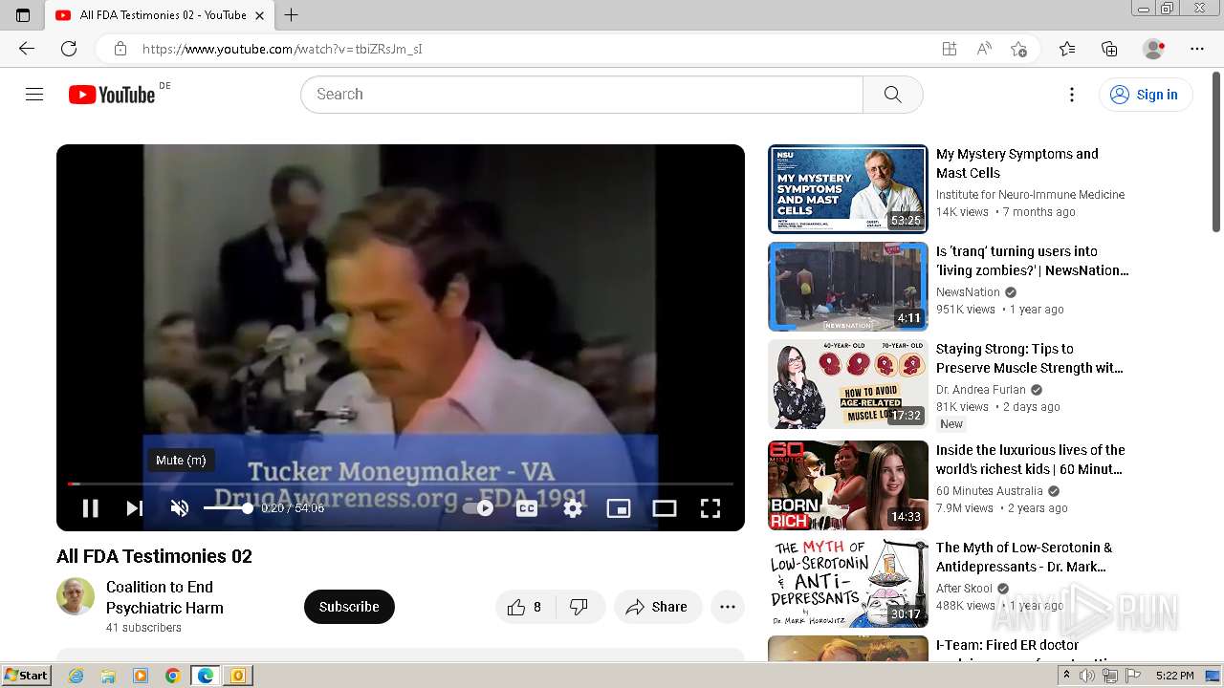Click the 60 Minutes Australia channel name
This screenshot has height=688, width=1224.
(x=990, y=491)
